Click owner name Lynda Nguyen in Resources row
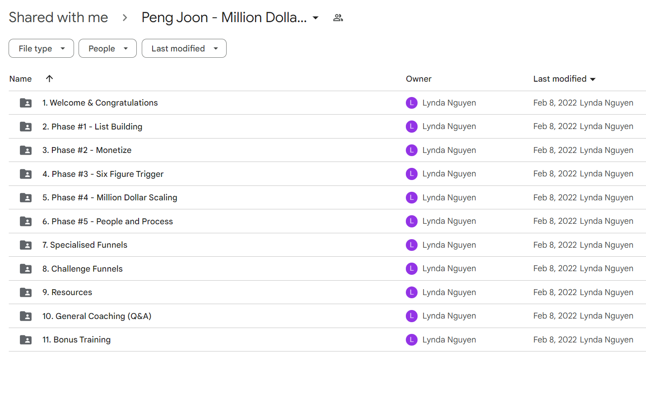646x407 pixels. pos(449,292)
